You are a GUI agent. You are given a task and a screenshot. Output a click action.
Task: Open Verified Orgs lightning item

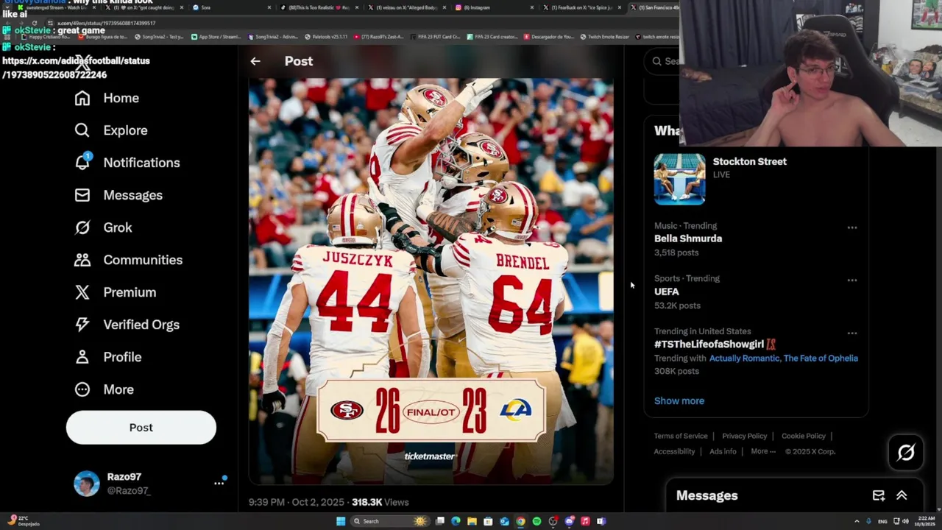(x=127, y=325)
